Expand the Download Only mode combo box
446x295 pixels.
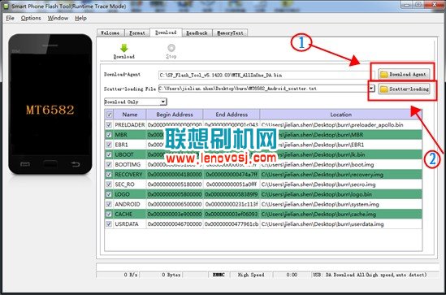(x=163, y=102)
